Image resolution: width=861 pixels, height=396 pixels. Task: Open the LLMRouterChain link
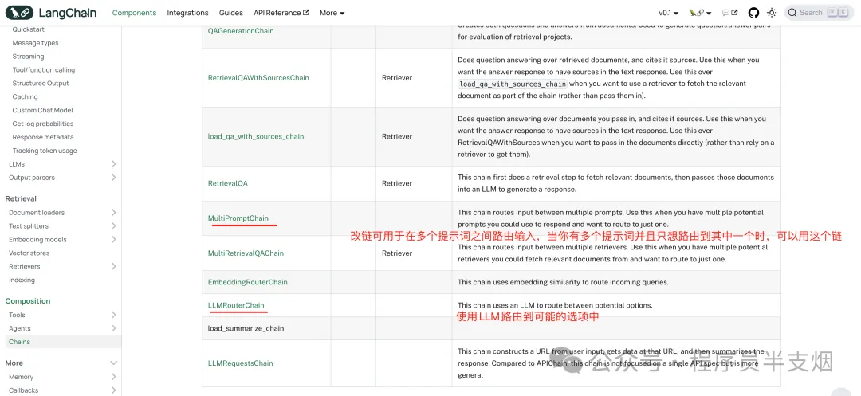[236, 305]
